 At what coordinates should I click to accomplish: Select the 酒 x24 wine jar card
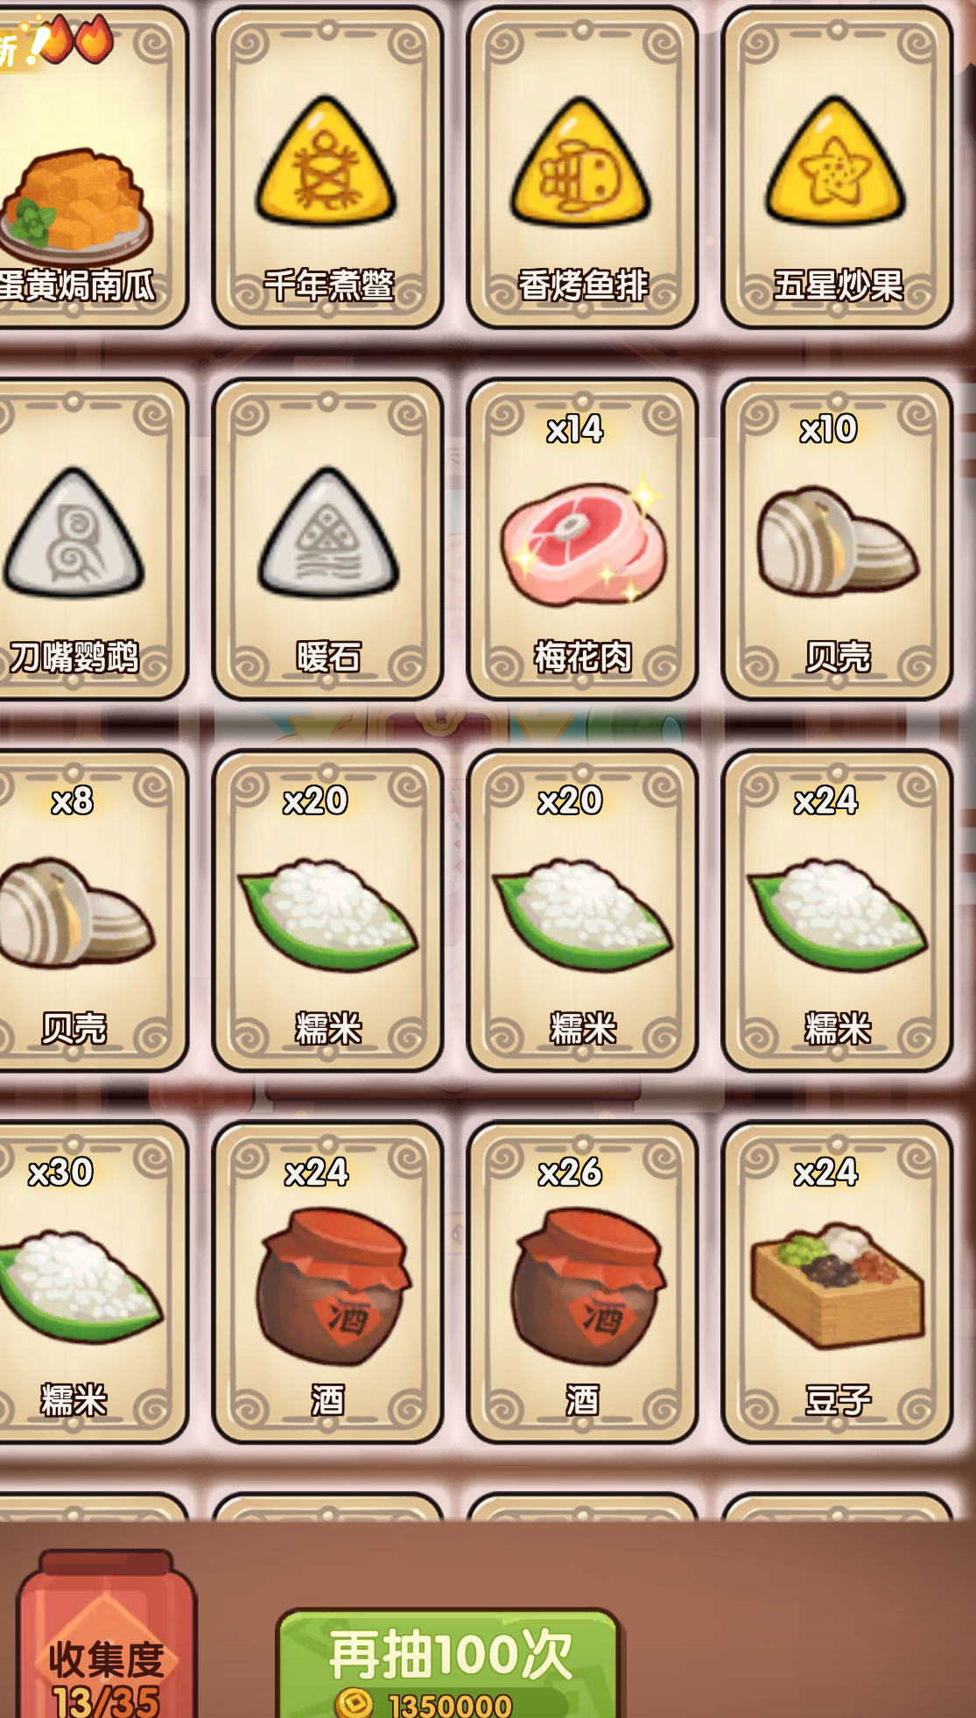pyautogui.click(x=327, y=1282)
